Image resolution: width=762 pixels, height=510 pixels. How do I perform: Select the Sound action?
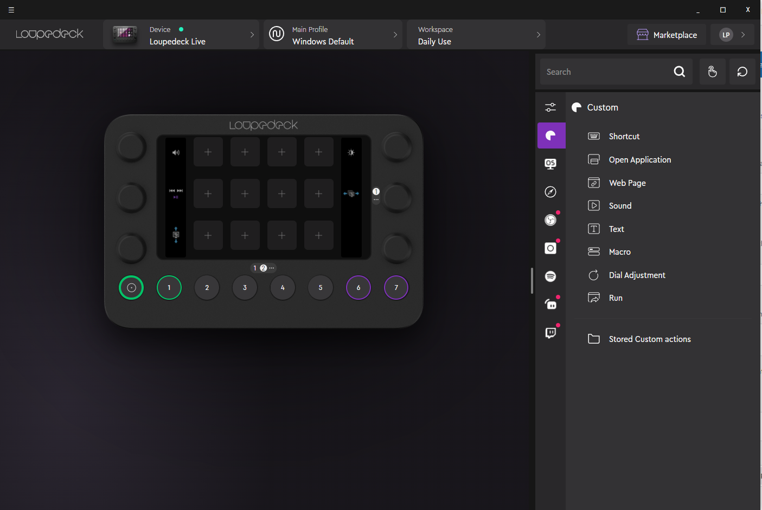620,206
